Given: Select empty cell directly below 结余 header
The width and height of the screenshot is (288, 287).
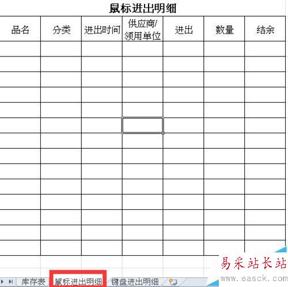Looking at the screenshot, I should pyautogui.click(x=265, y=49).
